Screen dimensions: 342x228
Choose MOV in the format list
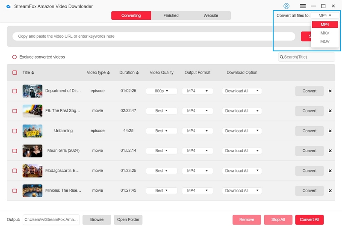(325, 41)
